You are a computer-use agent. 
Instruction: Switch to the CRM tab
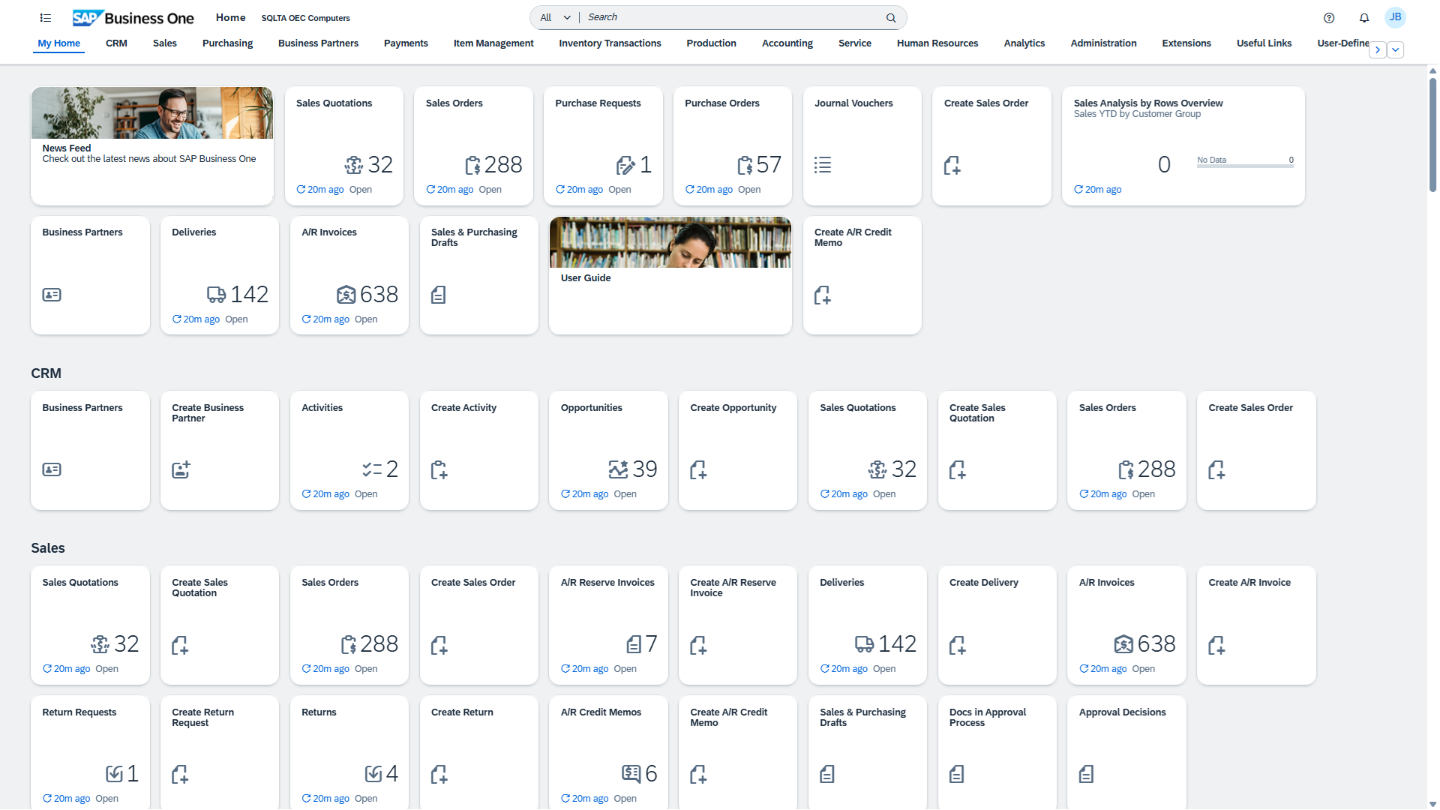(116, 43)
